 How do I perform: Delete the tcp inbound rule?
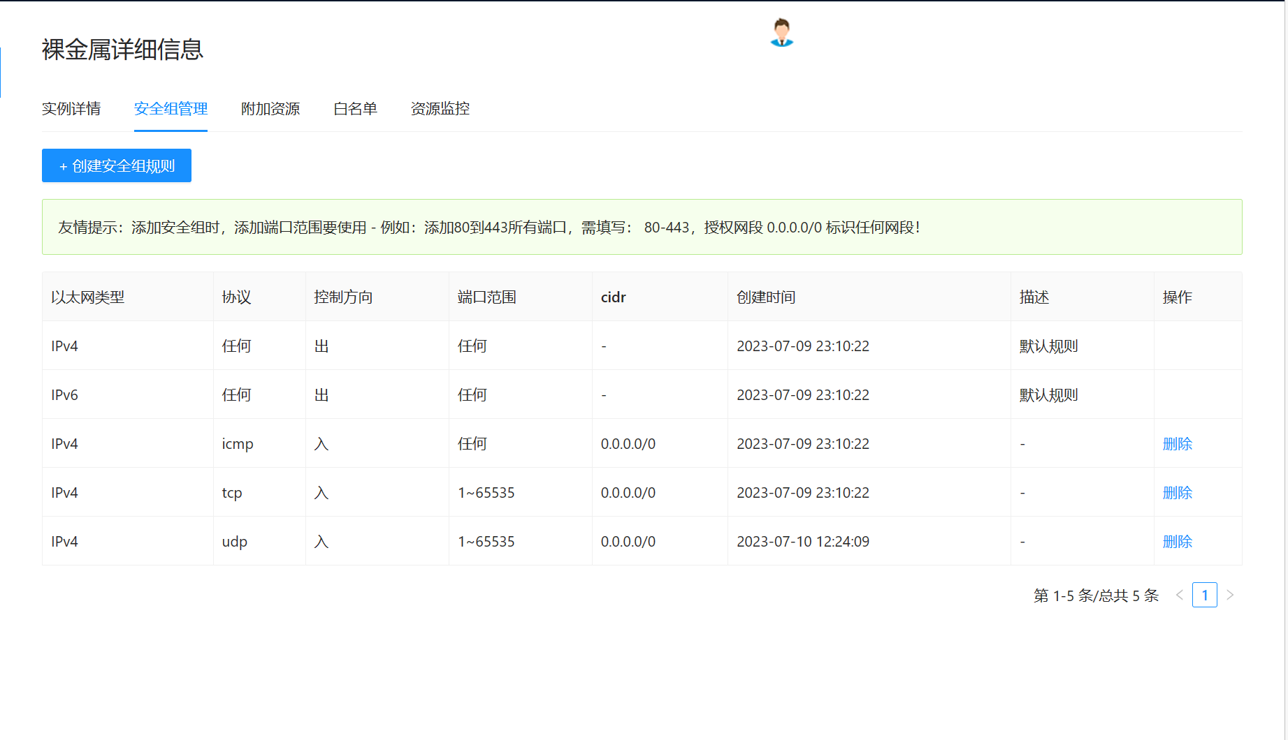click(1177, 493)
